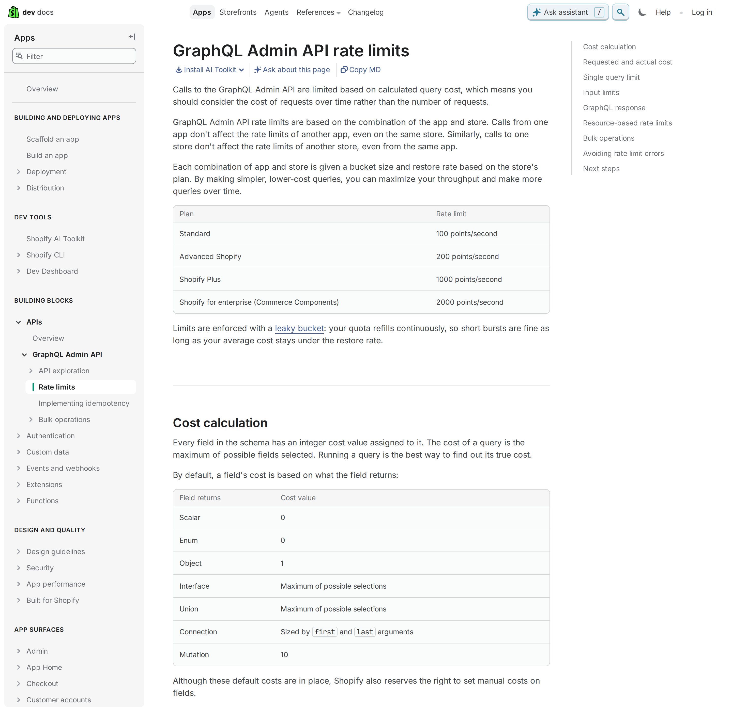Image resolution: width=732 pixels, height=711 pixels.
Task: Click the Help link in header
Action: pyautogui.click(x=663, y=12)
